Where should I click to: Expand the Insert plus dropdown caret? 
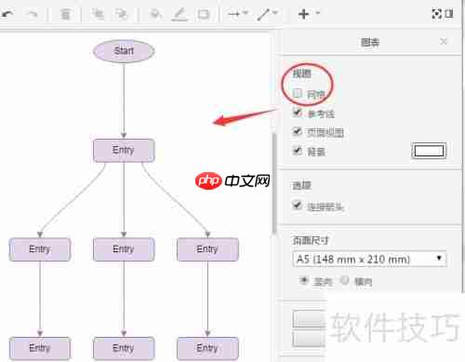tap(318, 13)
